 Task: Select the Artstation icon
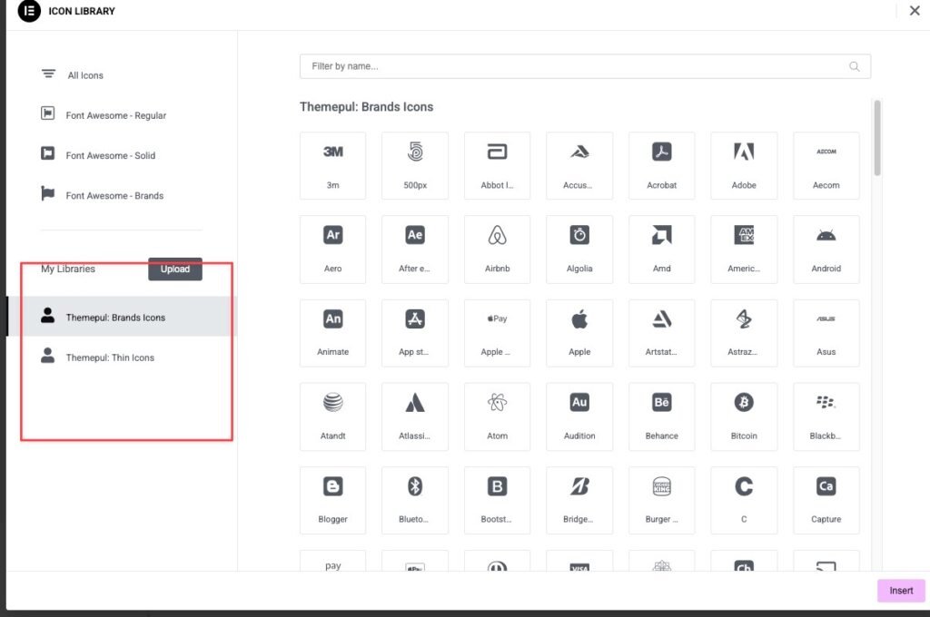click(661, 332)
